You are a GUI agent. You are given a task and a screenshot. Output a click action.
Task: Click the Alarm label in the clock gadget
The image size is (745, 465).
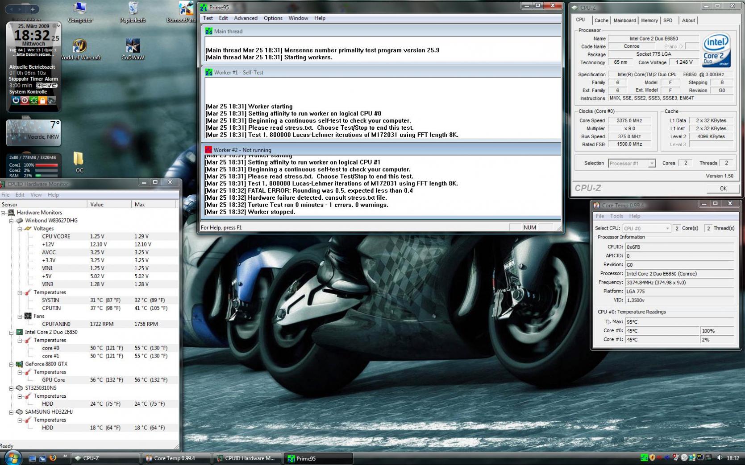51,79
